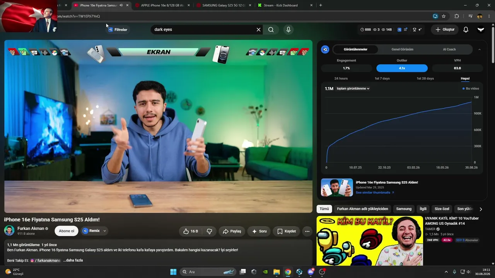Switch to the Stream - Kick Dashboard tab
This screenshot has height=278, width=495.
285,5
